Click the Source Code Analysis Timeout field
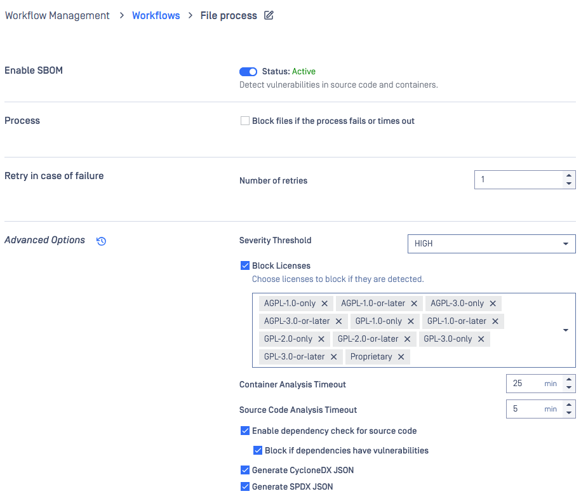The width and height of the screenshot is (588, 496). [525, 409]
